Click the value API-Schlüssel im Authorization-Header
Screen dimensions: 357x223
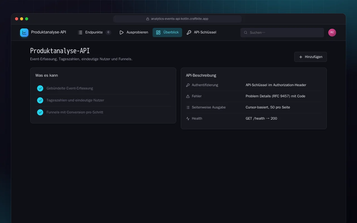[276, 85]
